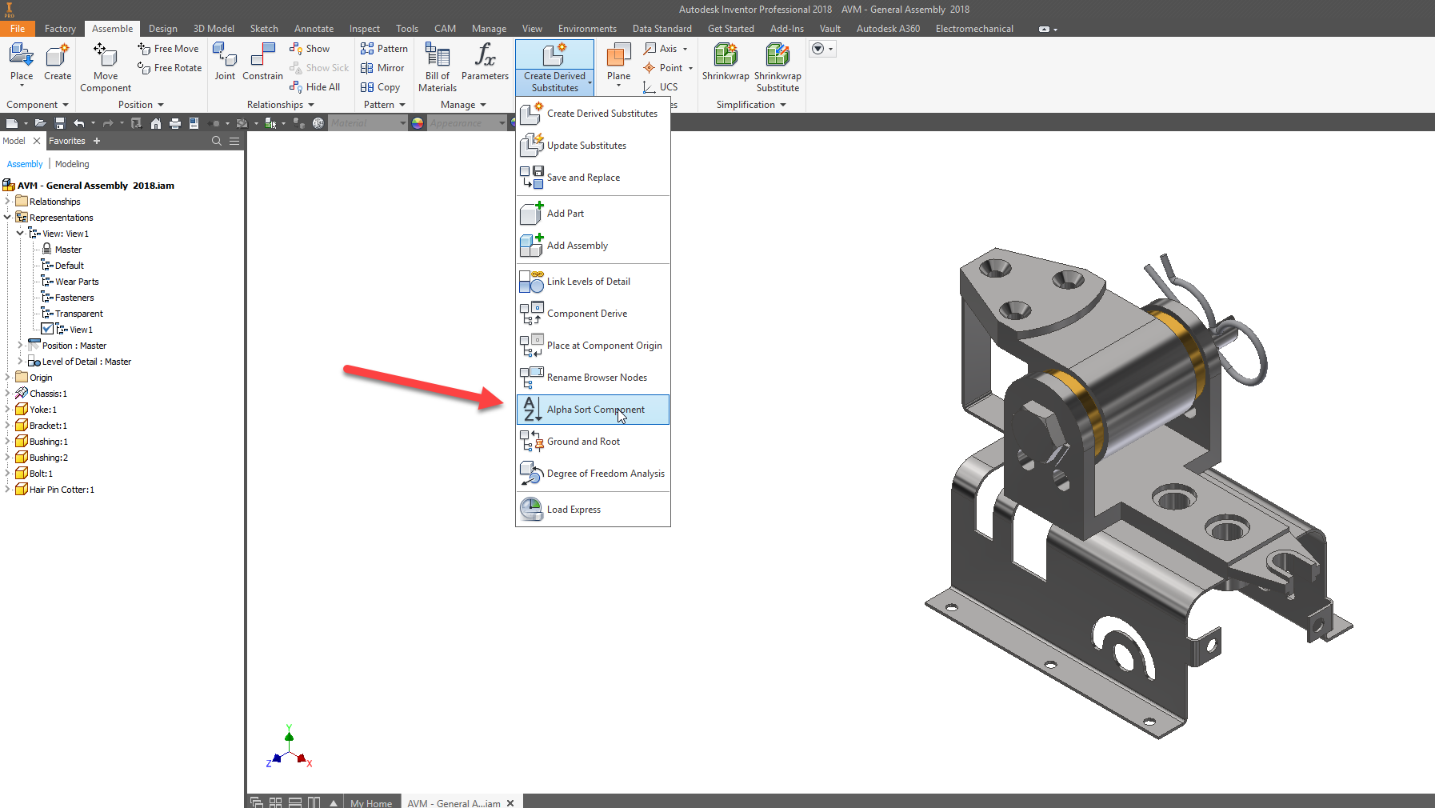Viewport: 1435px width, 808px height.
Task: Select the Mirror pattern tool
Action: [x=383, y=68]
